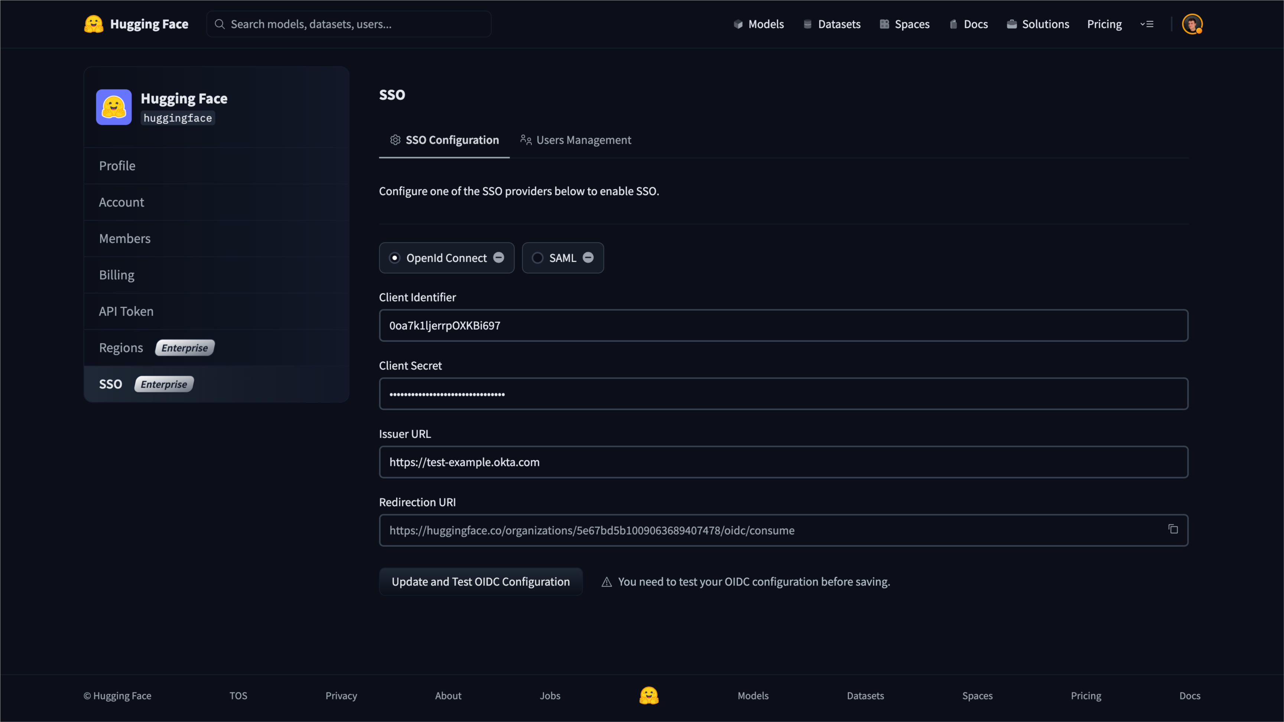Click the Spaces navigation icon
The height and width of the screenshot is (722, 1284).
(x=884, y=24)
